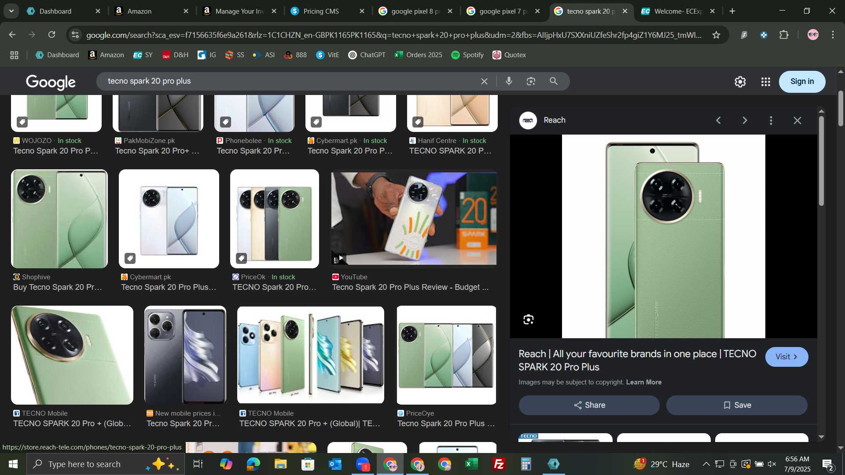The height and width of the screenshot is (475, 845).
Task: Expand hidden system tray icons
Action: click(x=705, y=464)
